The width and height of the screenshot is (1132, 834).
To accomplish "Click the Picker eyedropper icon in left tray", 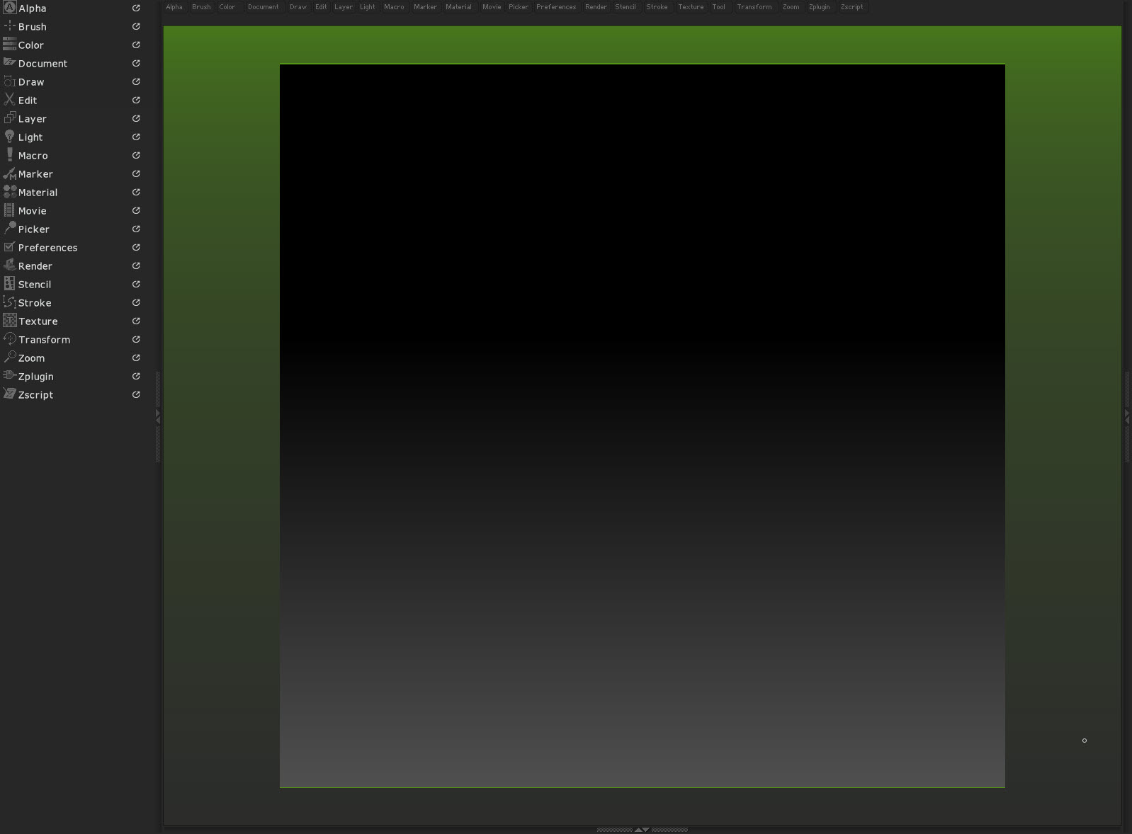I will (10, 229).
